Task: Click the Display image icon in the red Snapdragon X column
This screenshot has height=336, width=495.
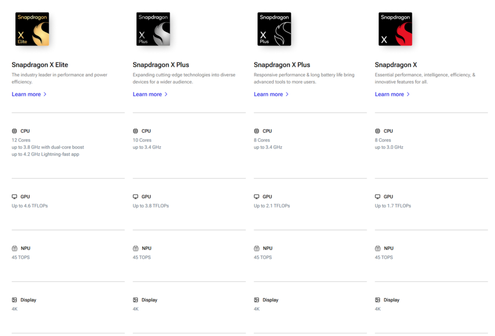Action: pos(378,300)
